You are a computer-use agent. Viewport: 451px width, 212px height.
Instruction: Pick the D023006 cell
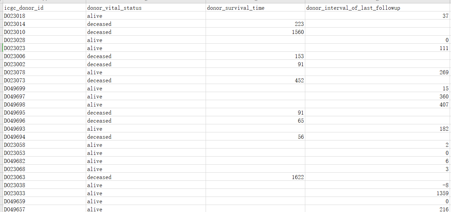pos(44,56)
